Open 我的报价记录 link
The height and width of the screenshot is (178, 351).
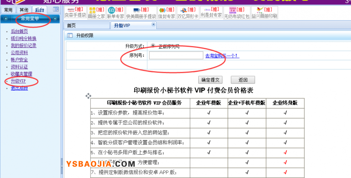tap(24, 46)
